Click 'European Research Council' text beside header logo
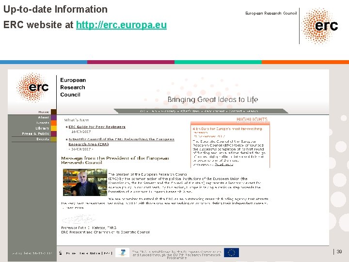Screen dimensions: 349x262 pos(271,13)
